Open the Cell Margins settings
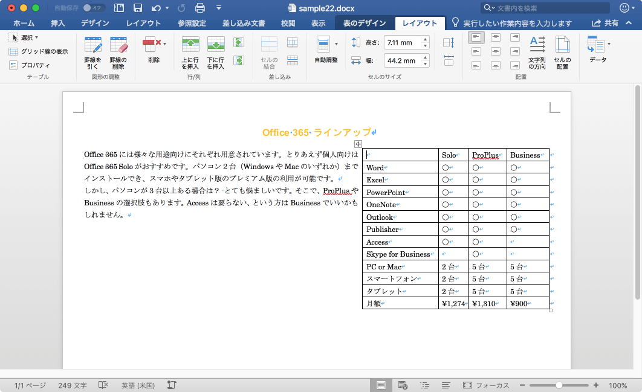Image resolution: width=642 pixels, height=392 pixels. point(563,53)
